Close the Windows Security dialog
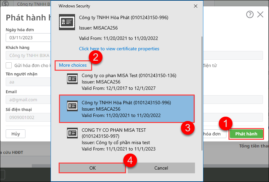Image resolution: width=269 pixels, height=182 pixels. pyautogui.click(x=195, y=6)
